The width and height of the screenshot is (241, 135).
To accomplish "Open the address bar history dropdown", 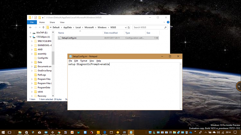I will point(126,28).
